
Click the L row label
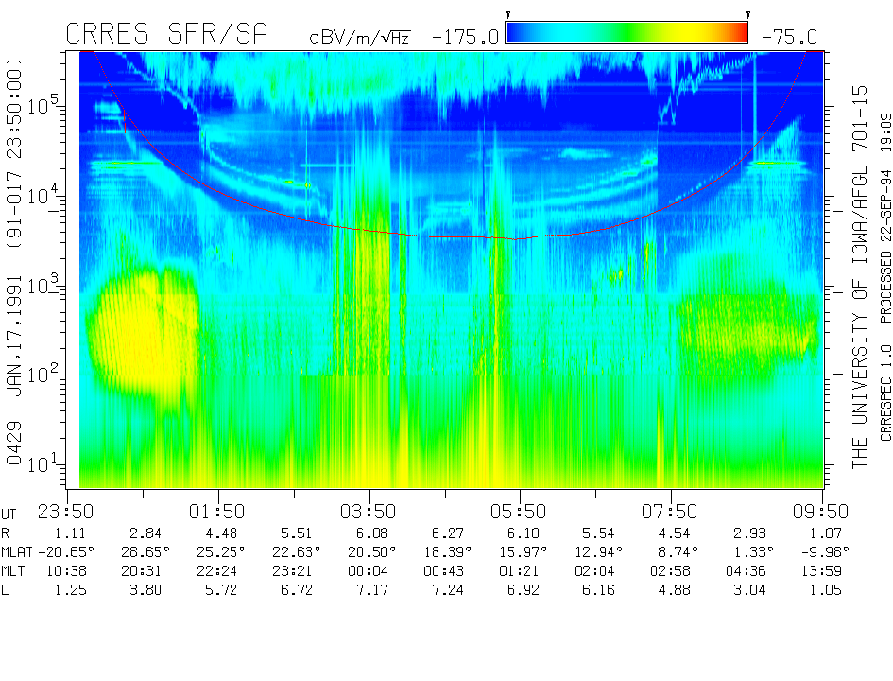point(5,590)
